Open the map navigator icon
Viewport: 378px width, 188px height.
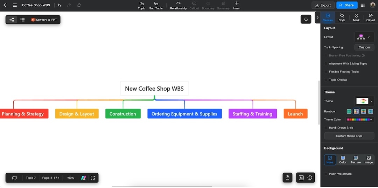tap(14, 178)
